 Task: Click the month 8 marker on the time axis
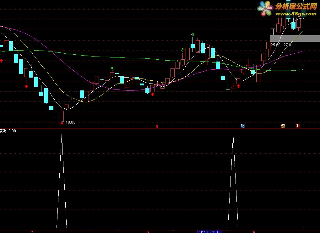tap(148, 232)
